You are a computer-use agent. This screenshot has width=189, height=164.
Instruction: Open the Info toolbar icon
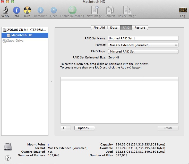tap(16, 10)
